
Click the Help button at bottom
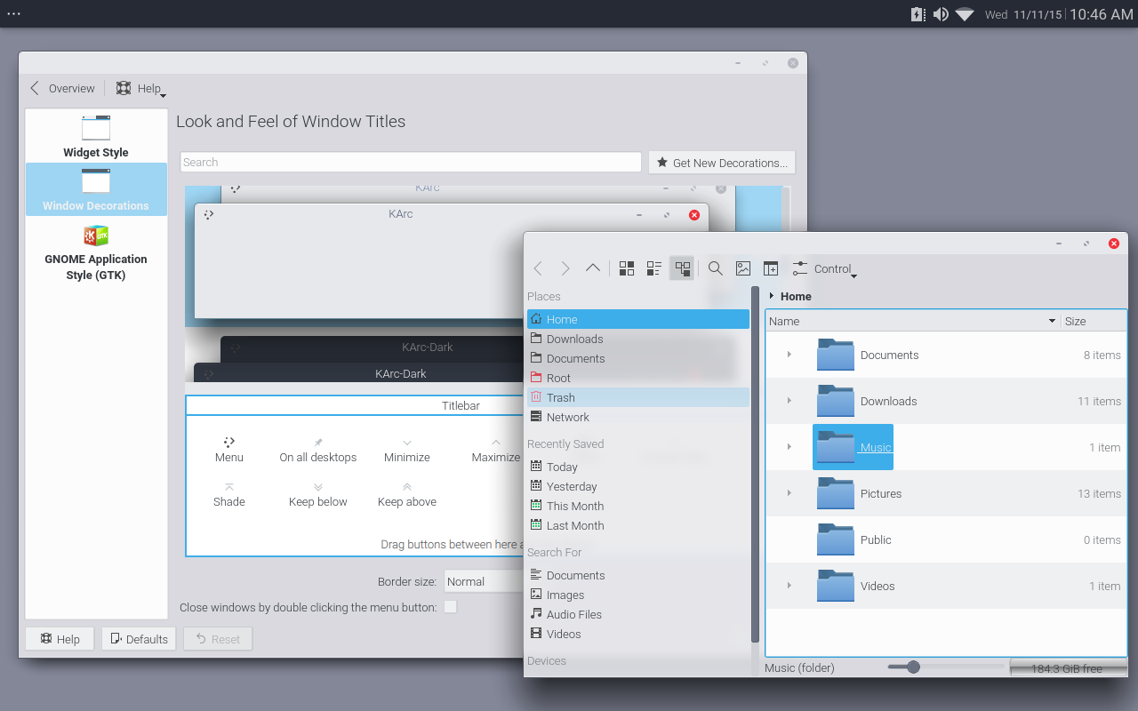[60, 639]
